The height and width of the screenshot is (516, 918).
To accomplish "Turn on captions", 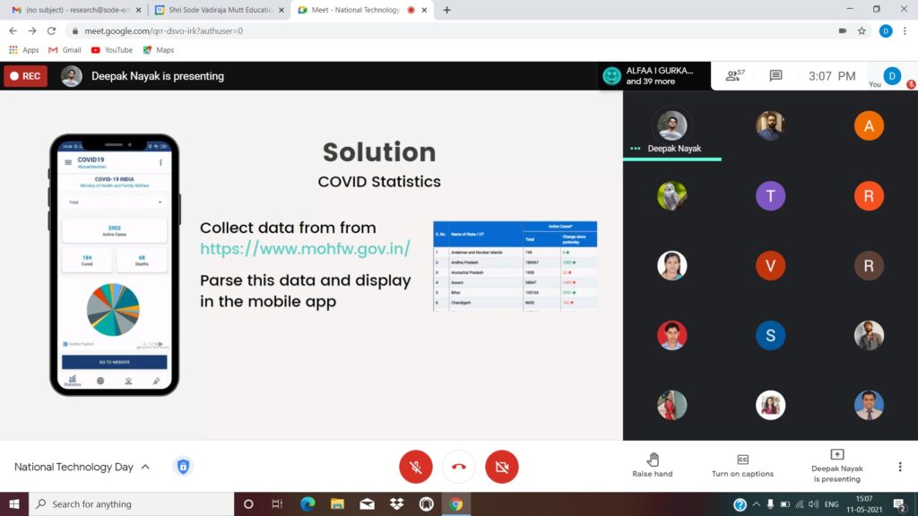I will click(x=742, y=465).
